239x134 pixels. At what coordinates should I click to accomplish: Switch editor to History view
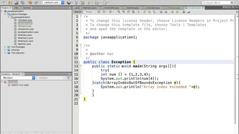(x=89, y=12)
